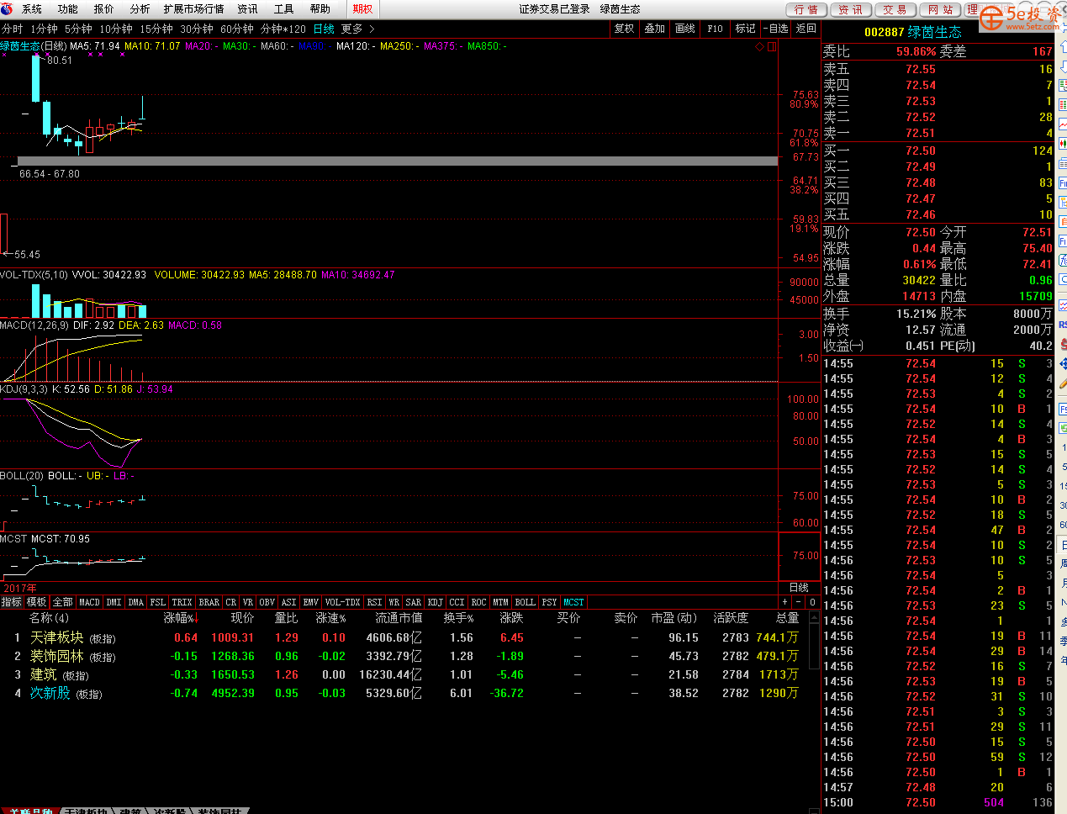Switch chart to 5分钟 period
1067x814 pixels.
pyautogui.click(x=78, y=29)
